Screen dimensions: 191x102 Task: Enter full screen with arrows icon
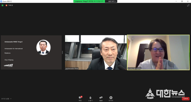click(188, 6)
